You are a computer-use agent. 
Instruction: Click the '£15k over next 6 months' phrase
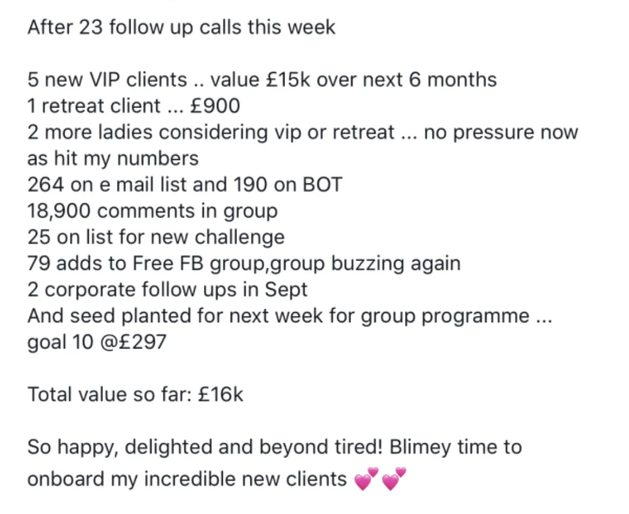tap(381, 79)
